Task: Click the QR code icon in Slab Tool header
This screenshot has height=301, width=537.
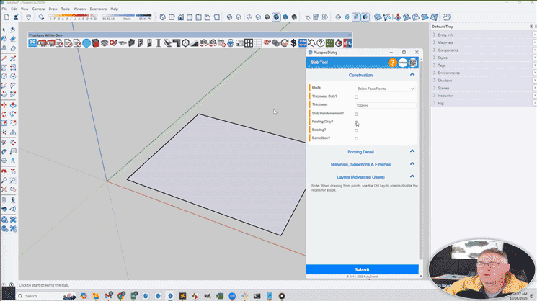Action: (413, 63)
